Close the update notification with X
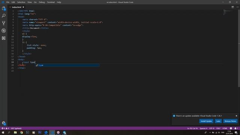240x135 pixels. tap(236, 116)
